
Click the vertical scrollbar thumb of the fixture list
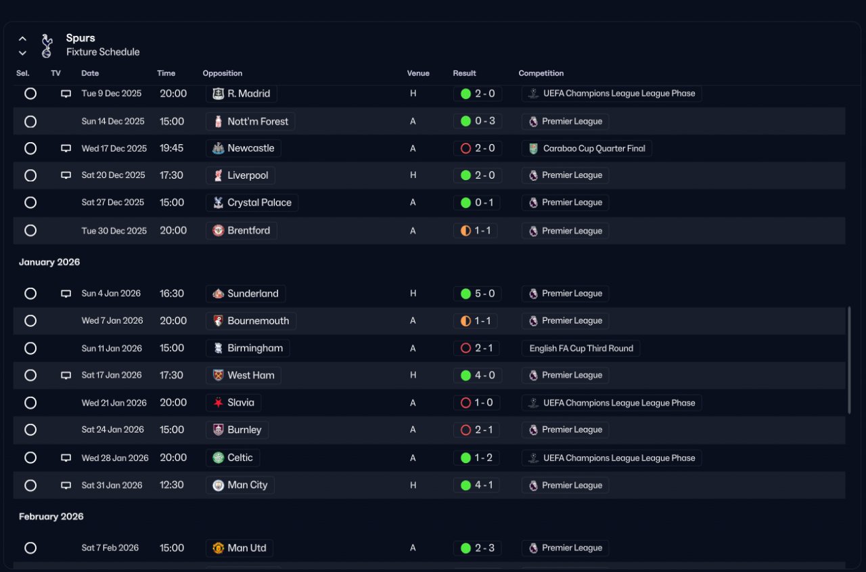point(849,361)
